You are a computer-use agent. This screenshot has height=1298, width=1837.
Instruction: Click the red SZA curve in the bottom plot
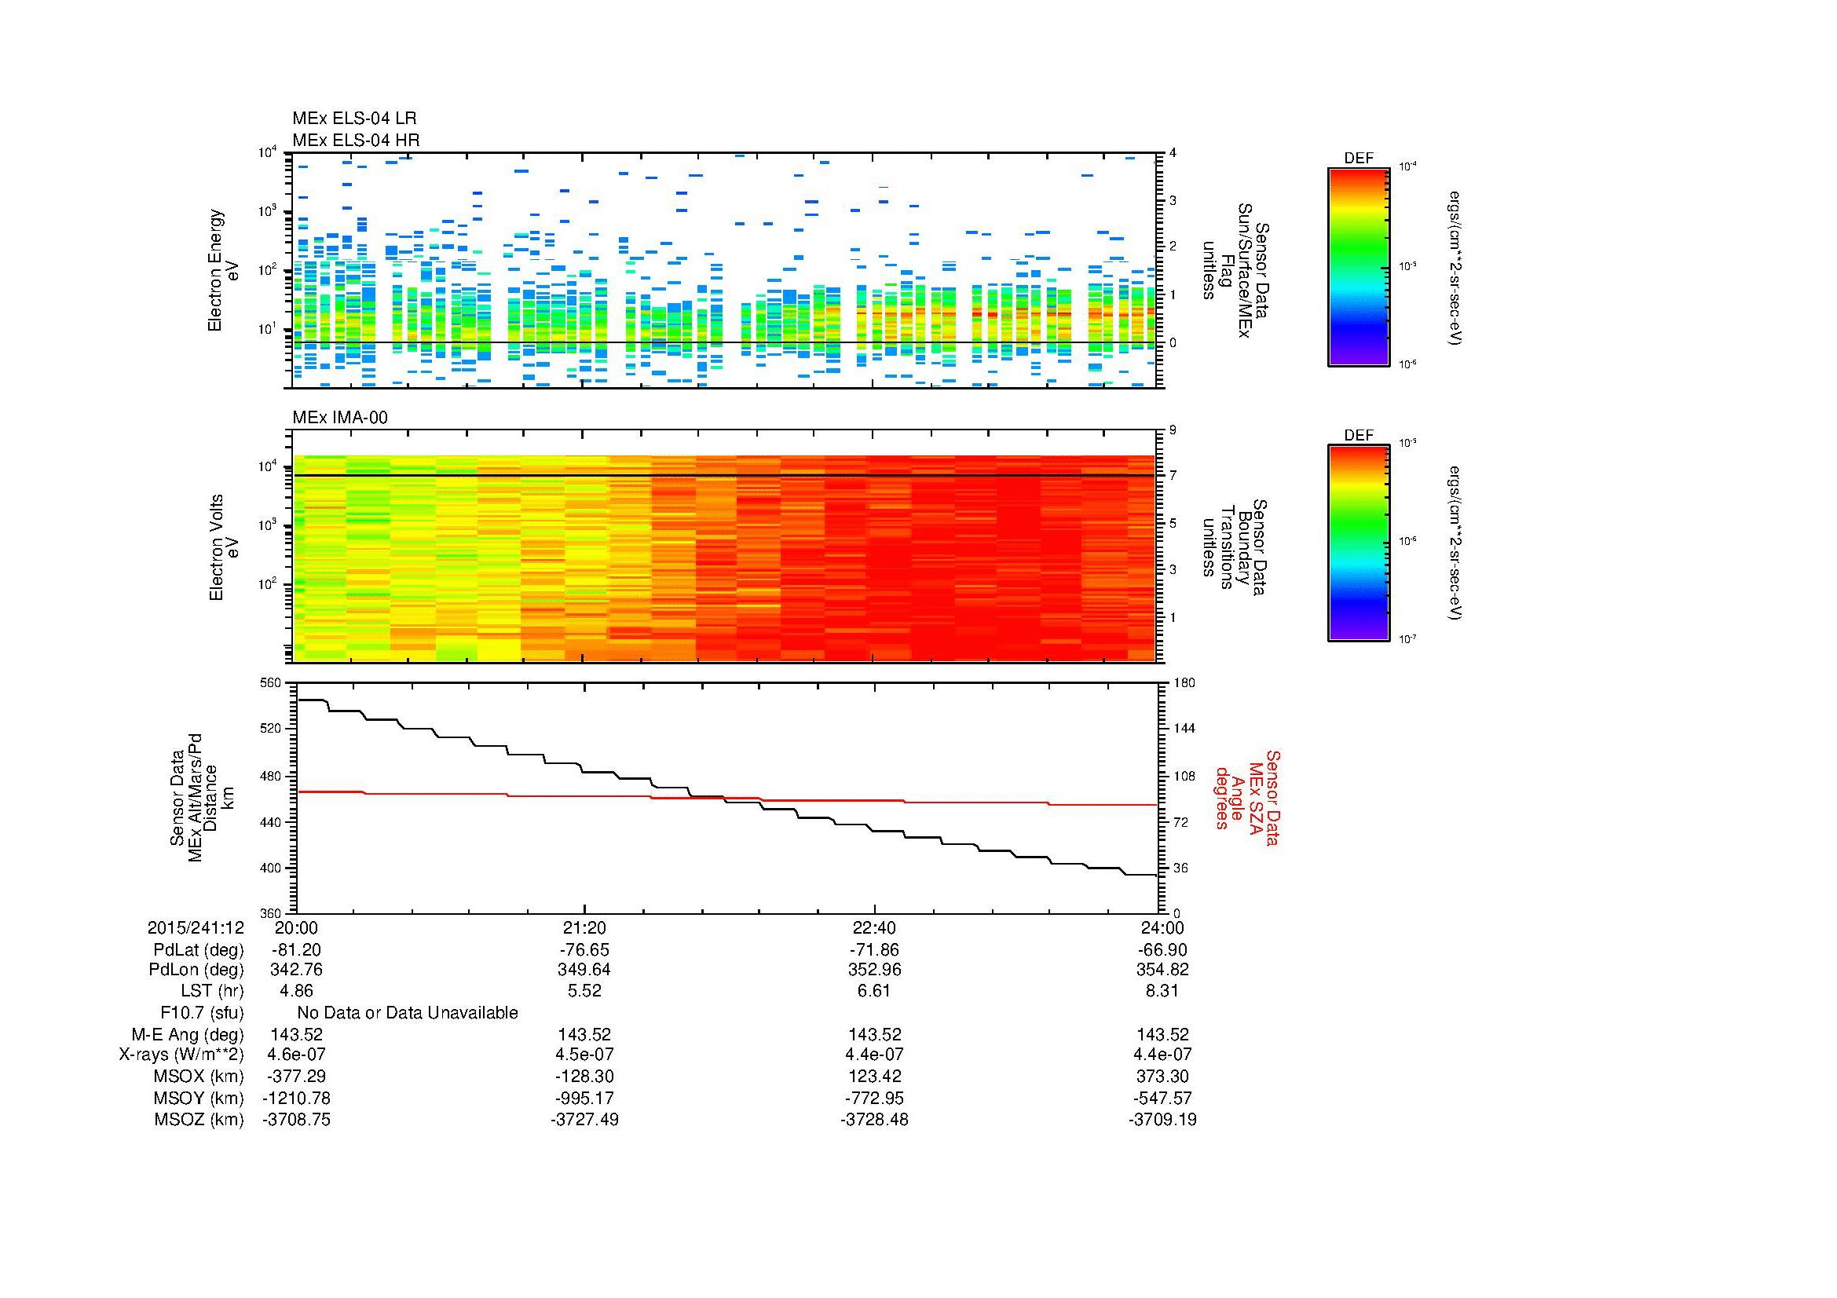click(726, 798)
